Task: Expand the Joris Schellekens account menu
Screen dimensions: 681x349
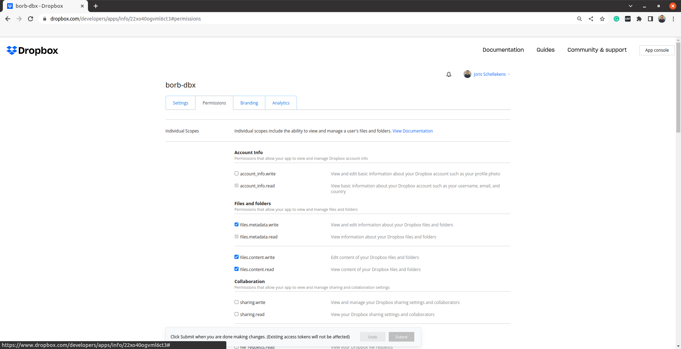Action: [x=492, y=74]
